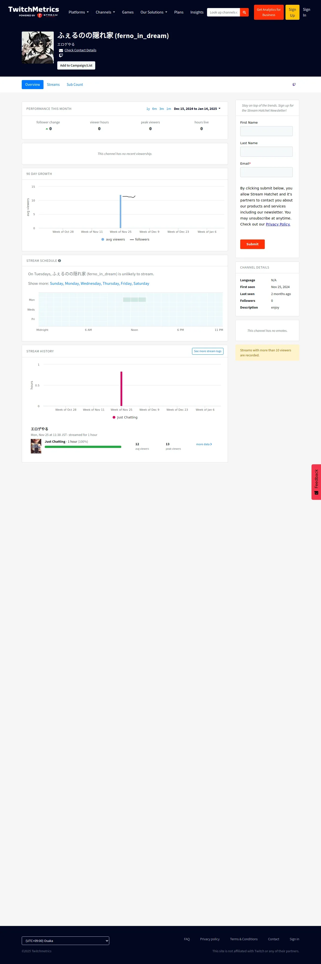Show Friday stream schedule
The width and height of the screenshot is (321, 964).
pyautogui.click(x=126, y=284)
